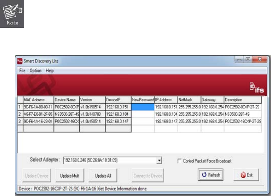274x196 pixels.
Task: Click the Update Device button
Action: point(37,176)
